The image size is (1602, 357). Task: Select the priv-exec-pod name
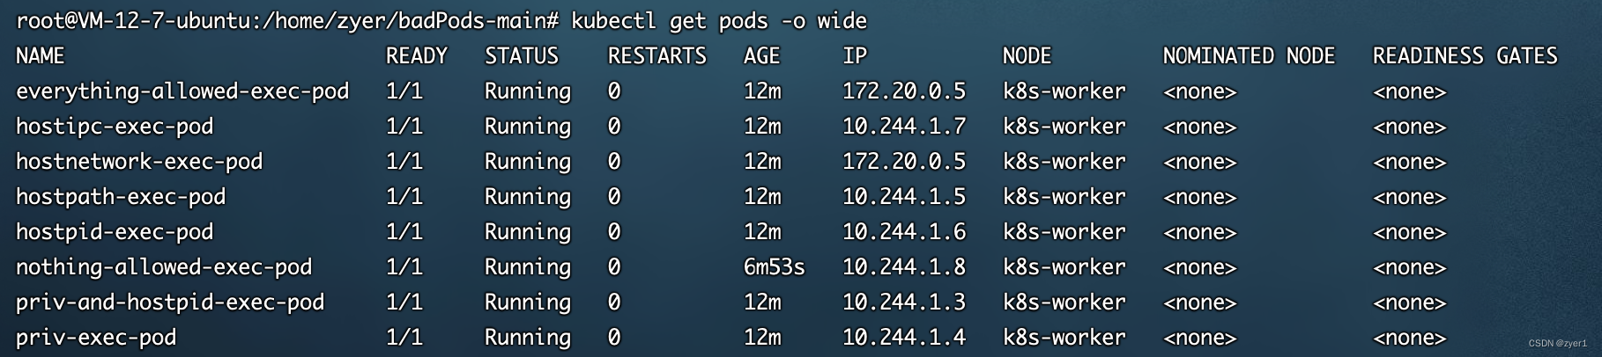pyautogui.click(x=96, y=338)
